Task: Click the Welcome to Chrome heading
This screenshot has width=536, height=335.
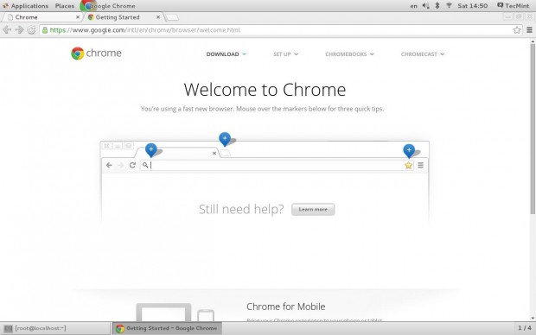Action: pyautogui.click(x=265, y=90)
